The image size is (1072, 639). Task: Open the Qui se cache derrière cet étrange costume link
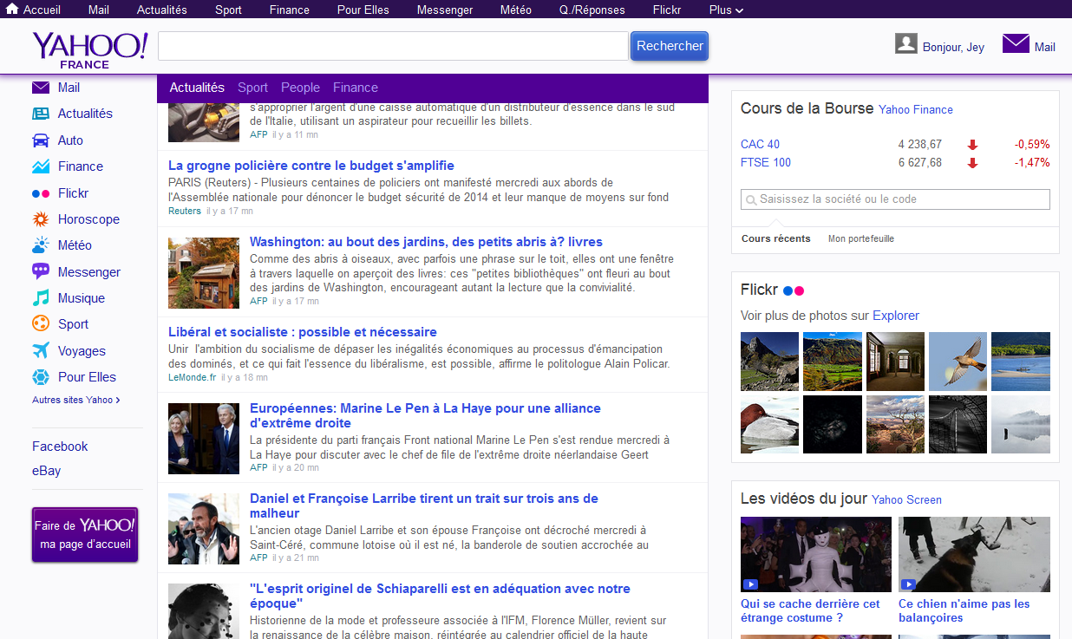(x=810, y=611)
